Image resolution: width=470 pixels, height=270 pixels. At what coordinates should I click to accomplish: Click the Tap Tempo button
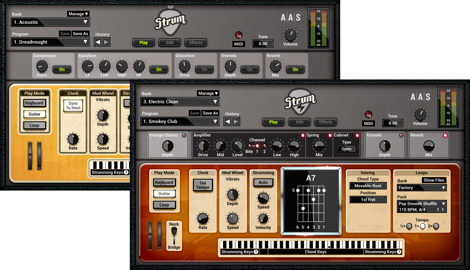point(203,185)
